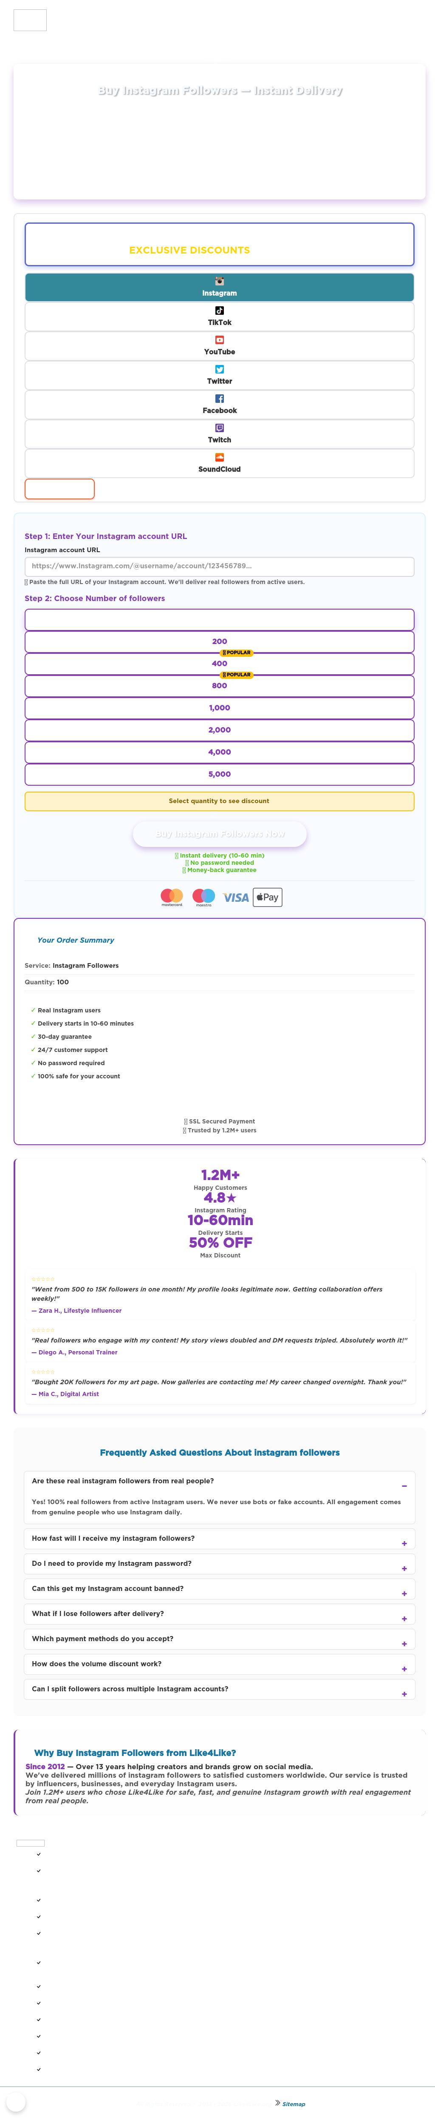Screen dimensions: 435x2118
Task: Click Buy Instagram Followers Now button
Action: pyautogui.click(x=220, y=834)
